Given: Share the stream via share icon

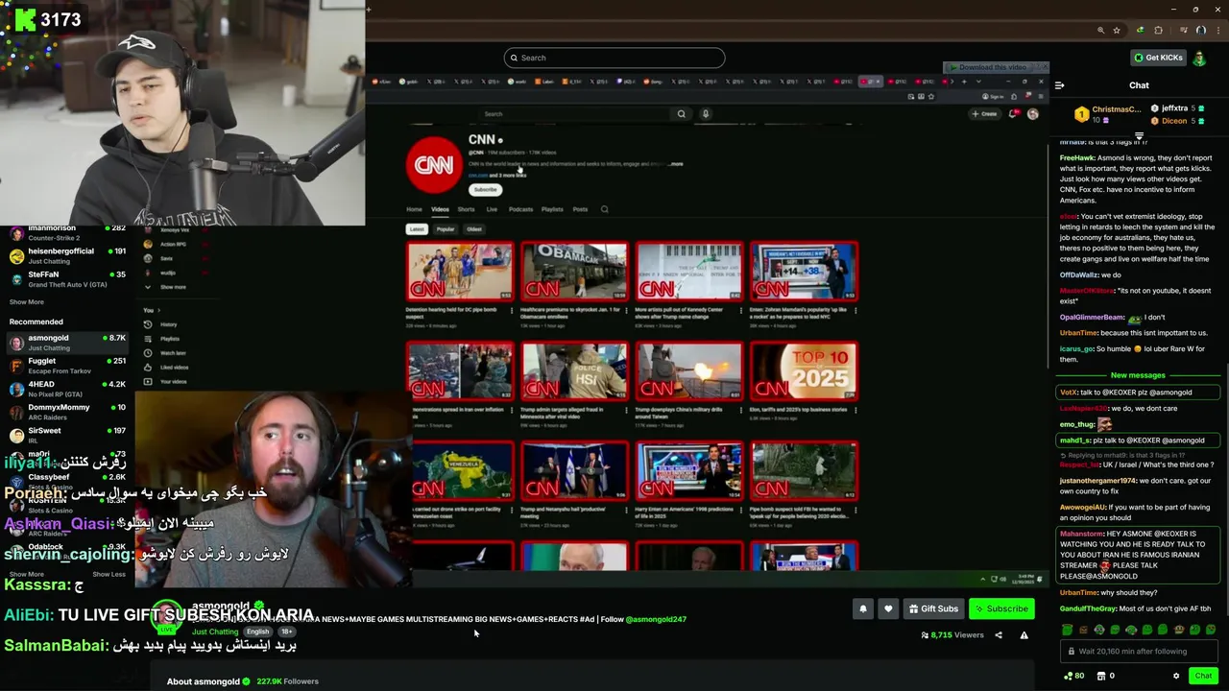Looking at the screenshot, I should [x=999, y=634].
